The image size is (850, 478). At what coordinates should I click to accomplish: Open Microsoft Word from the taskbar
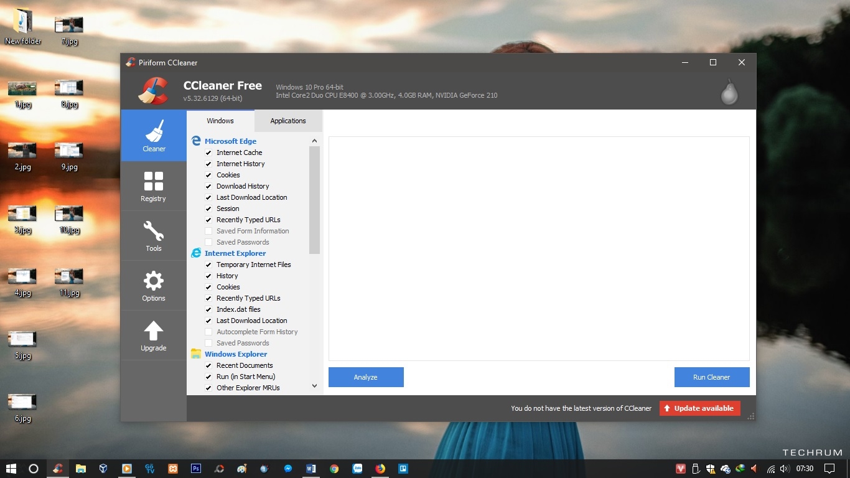(311, 469)
